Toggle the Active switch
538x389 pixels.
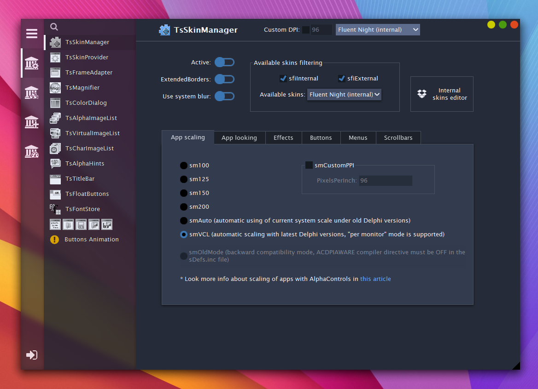225,62
